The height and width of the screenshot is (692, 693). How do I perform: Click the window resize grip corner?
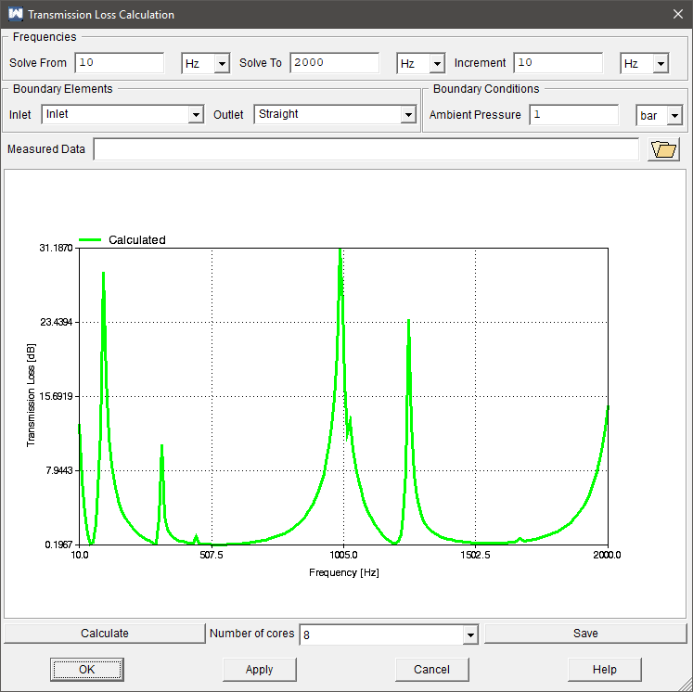687,686
